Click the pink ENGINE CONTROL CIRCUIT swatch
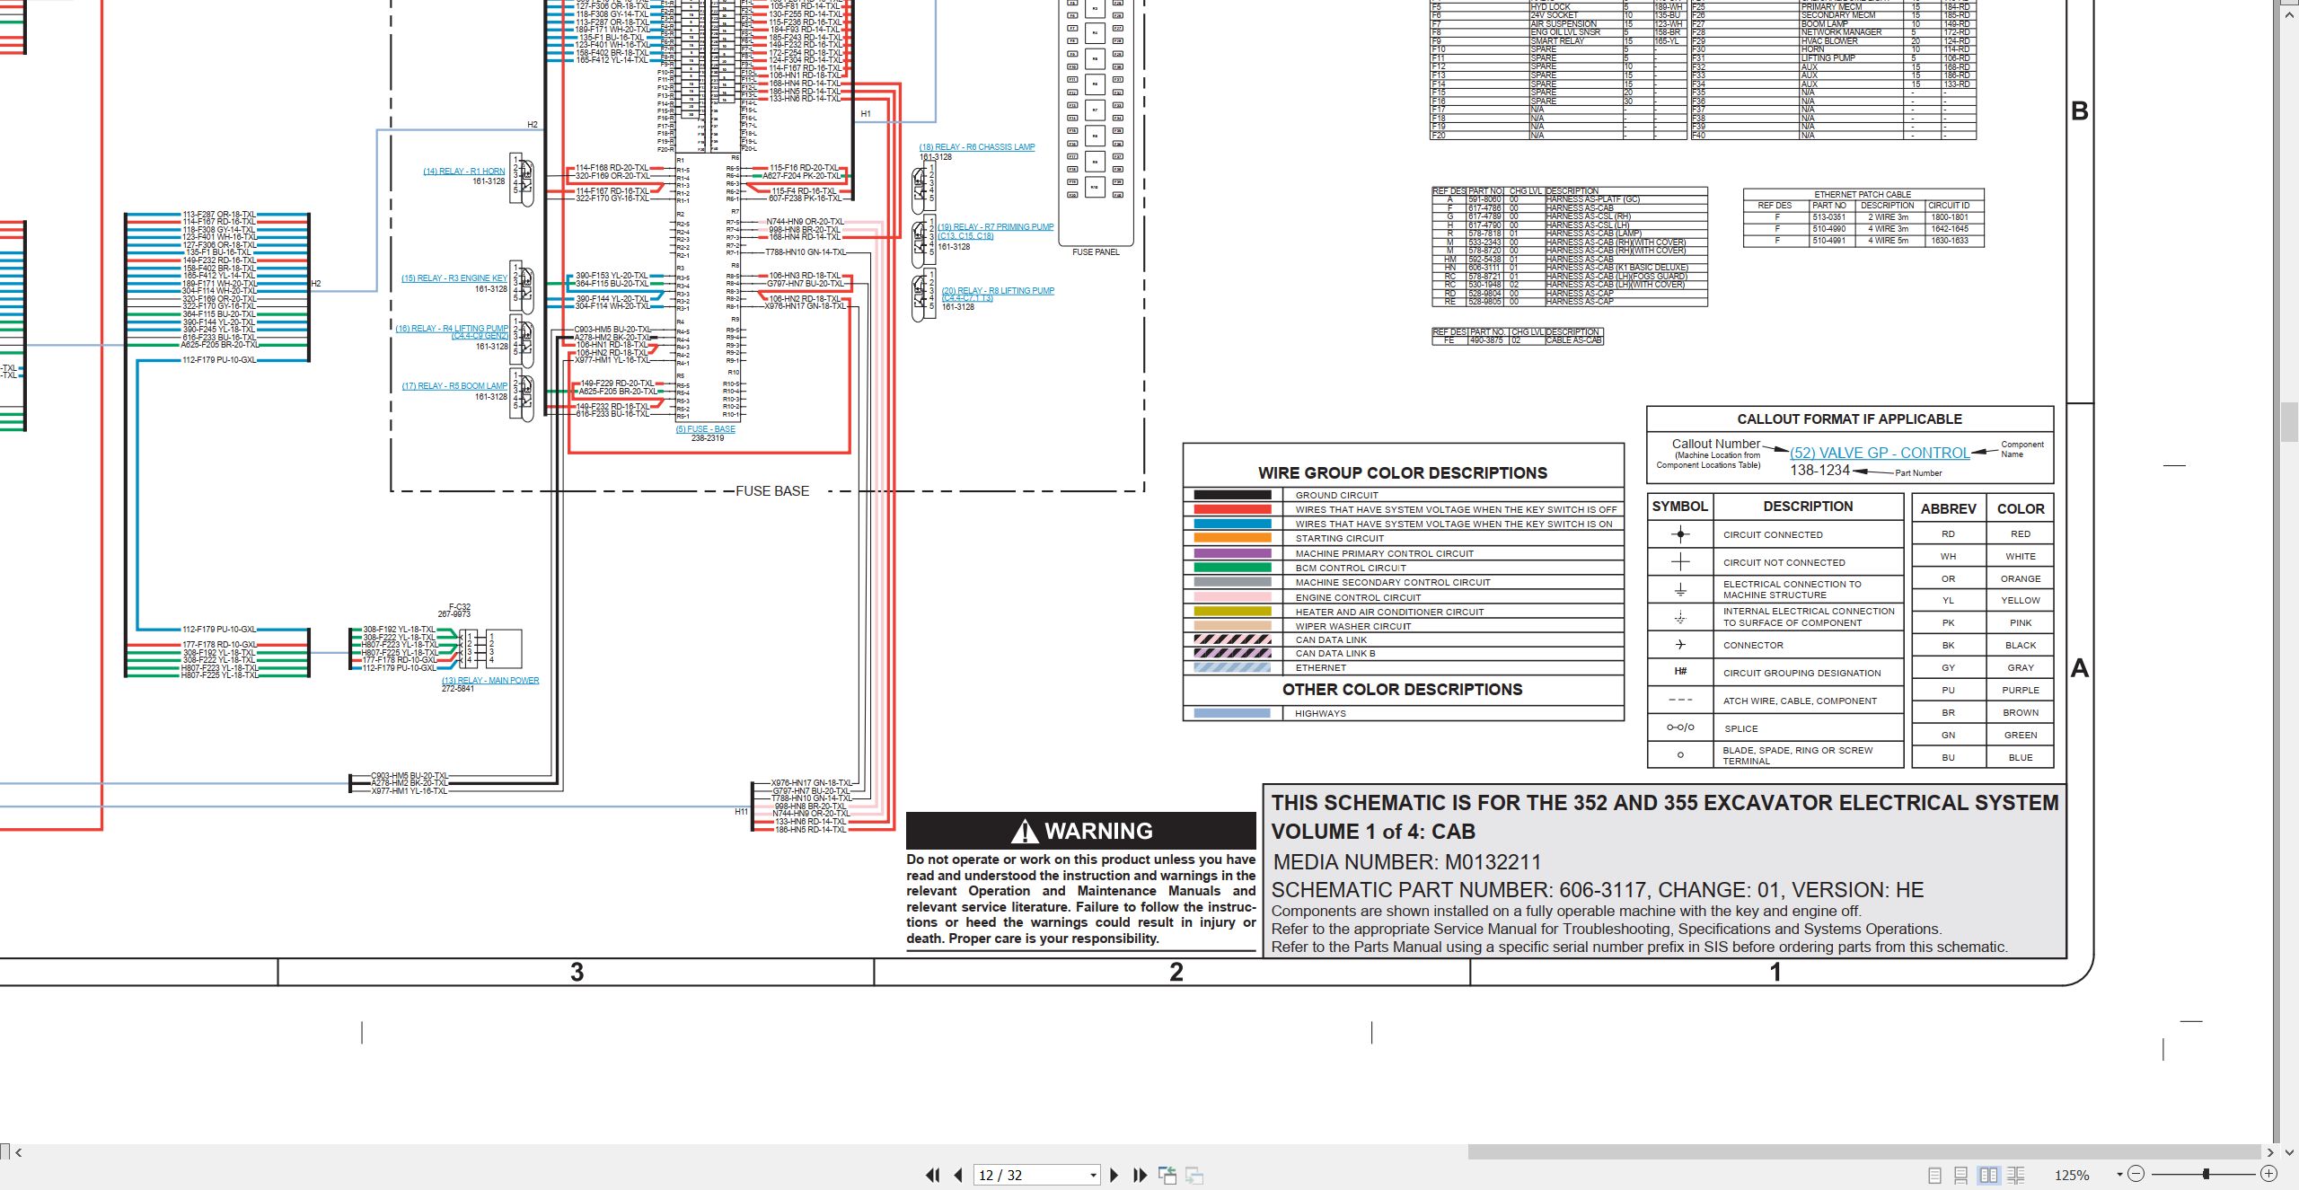This screenshot has width=2299, height=1190. pyautogui.click(x=1232, y=597)
